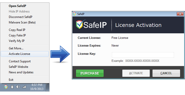
Task: Click the 'Never' expiry value
Action: coord(115,46)
